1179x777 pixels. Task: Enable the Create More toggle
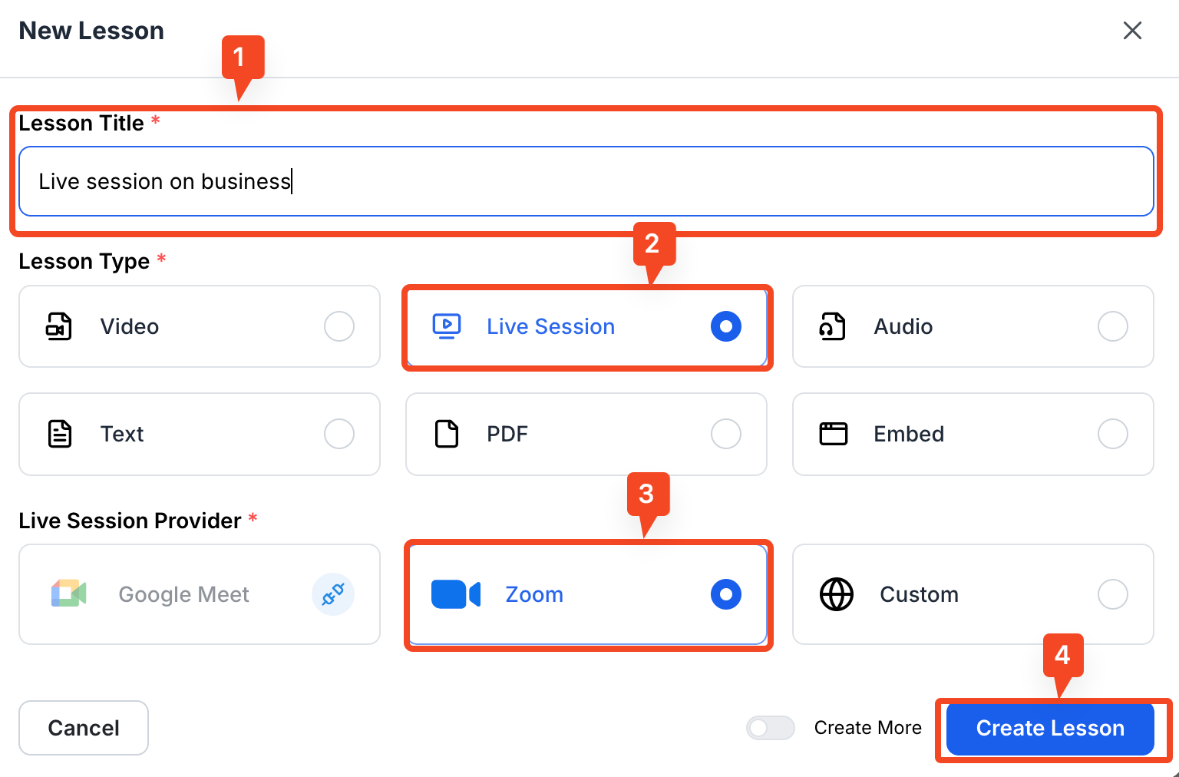click(770, 728)
